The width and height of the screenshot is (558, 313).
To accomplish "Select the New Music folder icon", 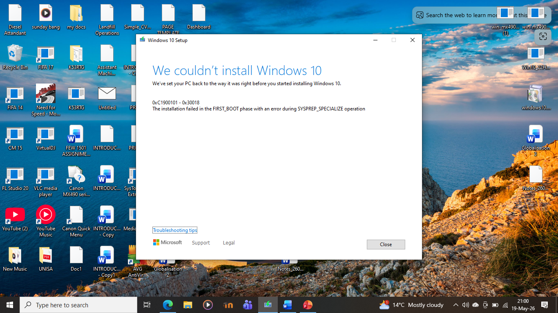I will (15, 259).
